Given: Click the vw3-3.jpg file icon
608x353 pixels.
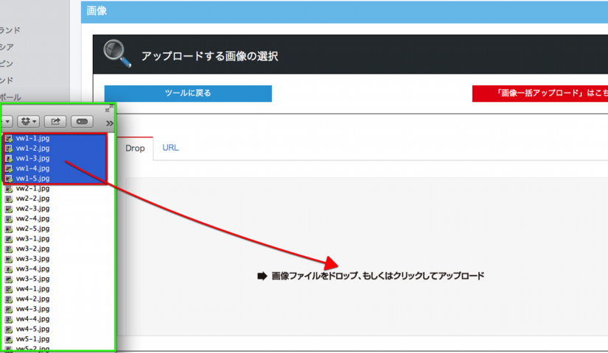Looking at the screenshot, I should click(9, 259).
